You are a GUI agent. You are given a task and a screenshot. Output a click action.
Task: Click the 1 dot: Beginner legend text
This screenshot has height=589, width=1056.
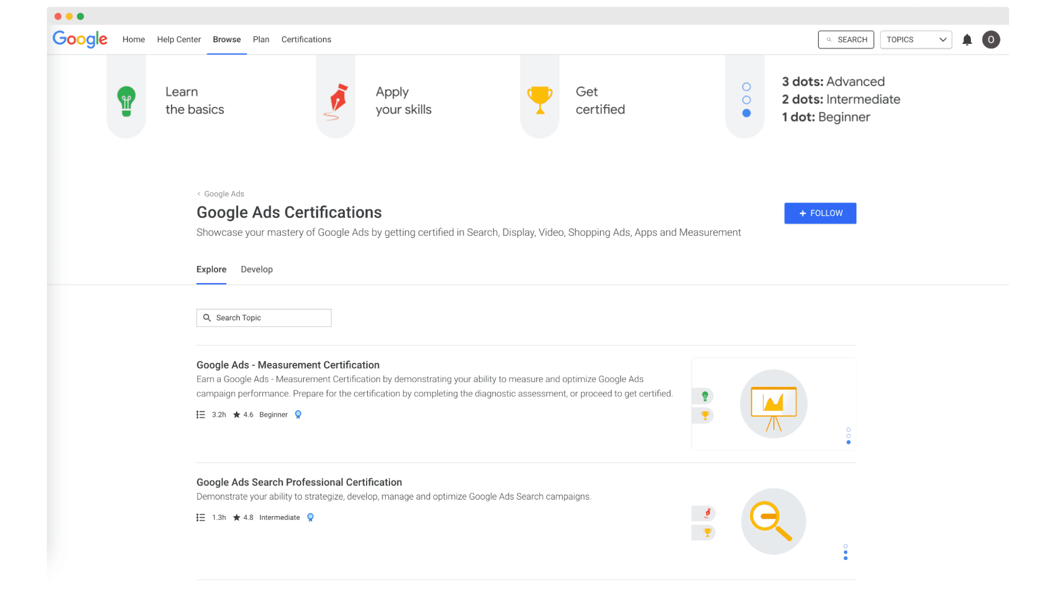(x=826, y=117)
